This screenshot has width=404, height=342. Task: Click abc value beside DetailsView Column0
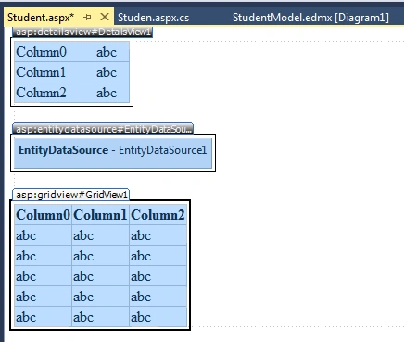point(112,52)
